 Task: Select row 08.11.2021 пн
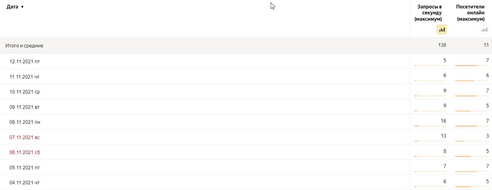click(246, 122)
